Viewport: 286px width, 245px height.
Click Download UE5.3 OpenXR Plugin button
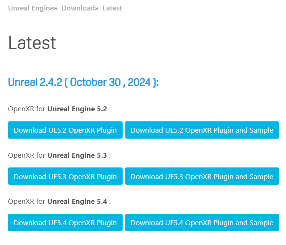[65, 176]
